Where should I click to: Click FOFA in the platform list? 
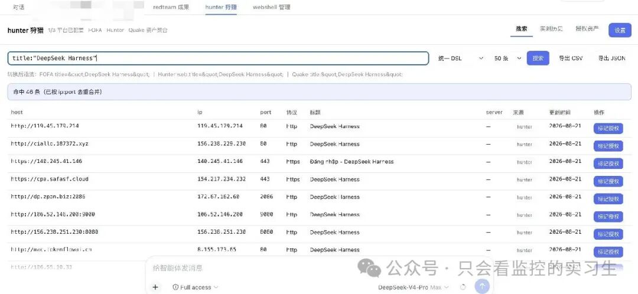pos(95,30)
